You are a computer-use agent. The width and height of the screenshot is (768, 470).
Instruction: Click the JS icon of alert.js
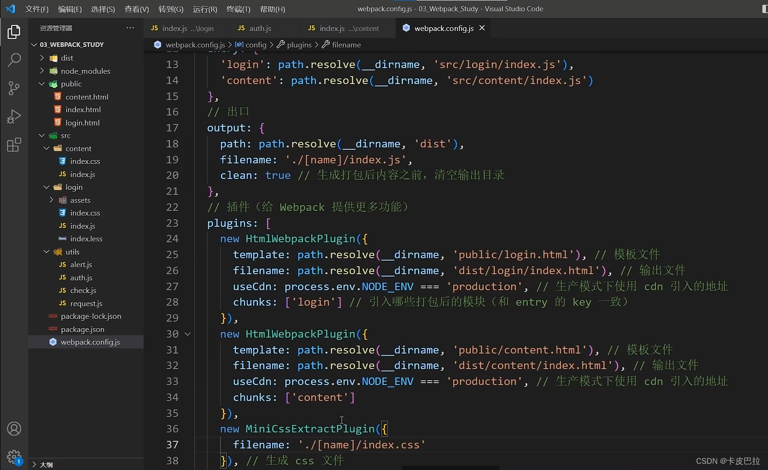pos(62,265)
